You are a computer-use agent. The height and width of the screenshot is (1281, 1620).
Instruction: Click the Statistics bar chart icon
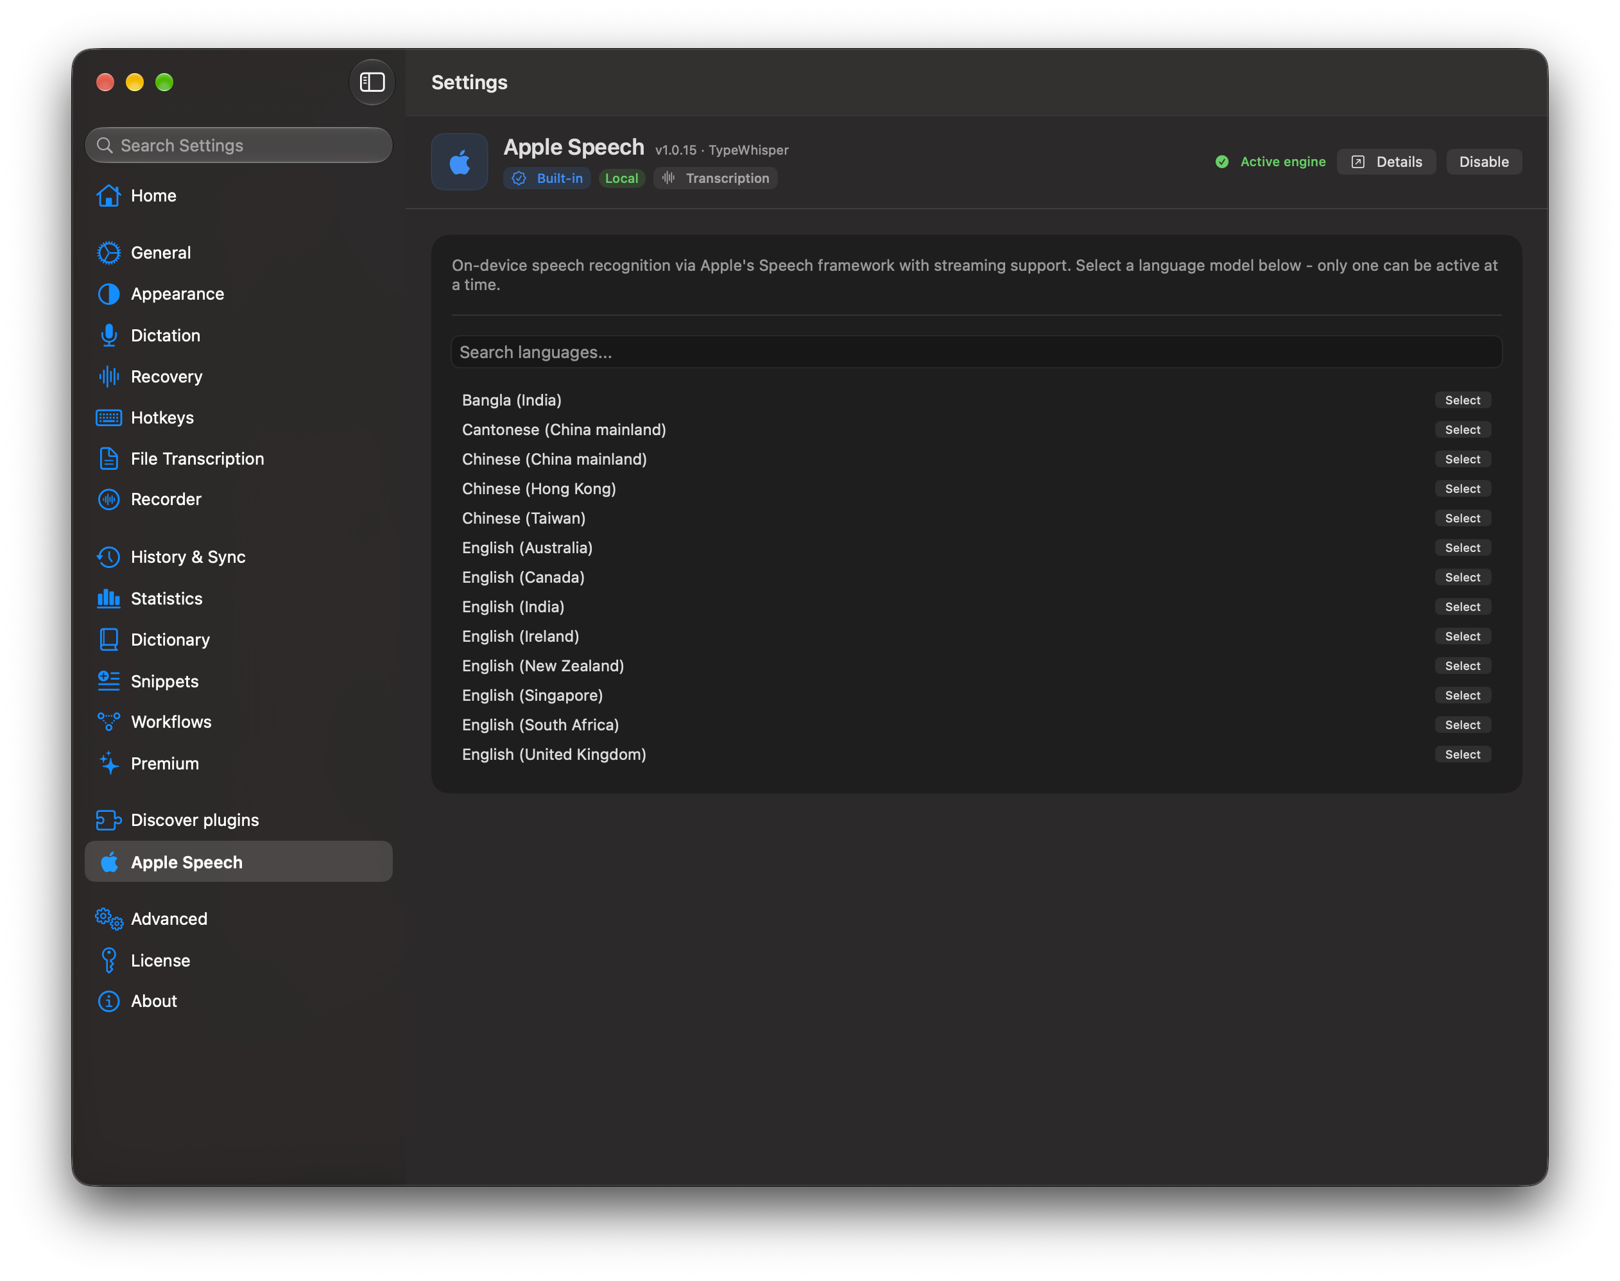(x=108, y=599)
